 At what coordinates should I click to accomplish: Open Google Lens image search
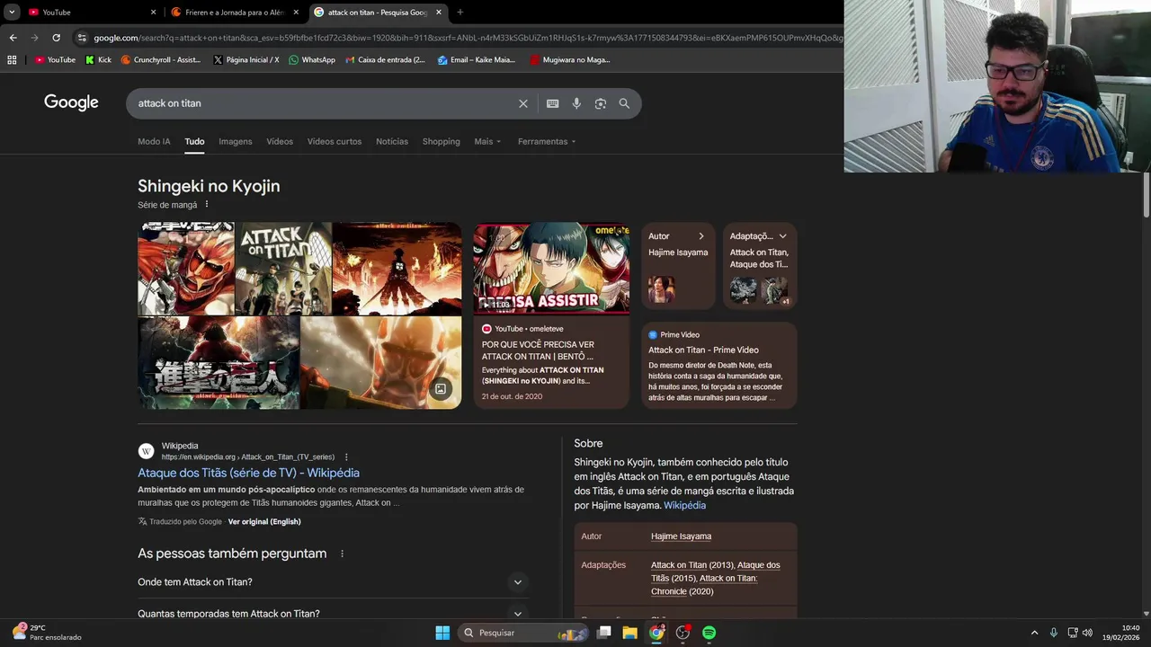[x=601, y=103]
